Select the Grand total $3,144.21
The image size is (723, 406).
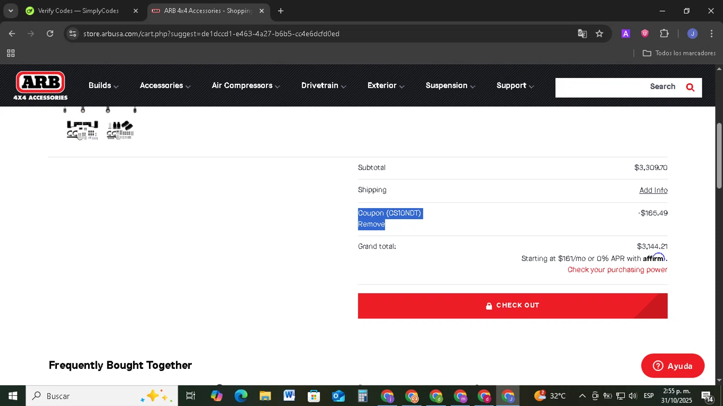tap(652, 247)
